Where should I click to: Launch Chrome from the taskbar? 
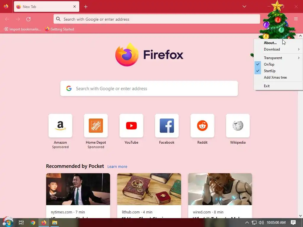33,223
